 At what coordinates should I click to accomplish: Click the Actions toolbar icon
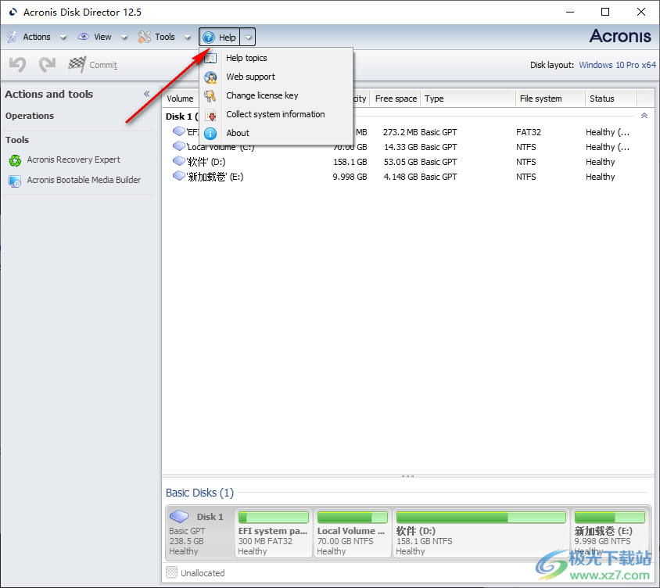point(13,37)
